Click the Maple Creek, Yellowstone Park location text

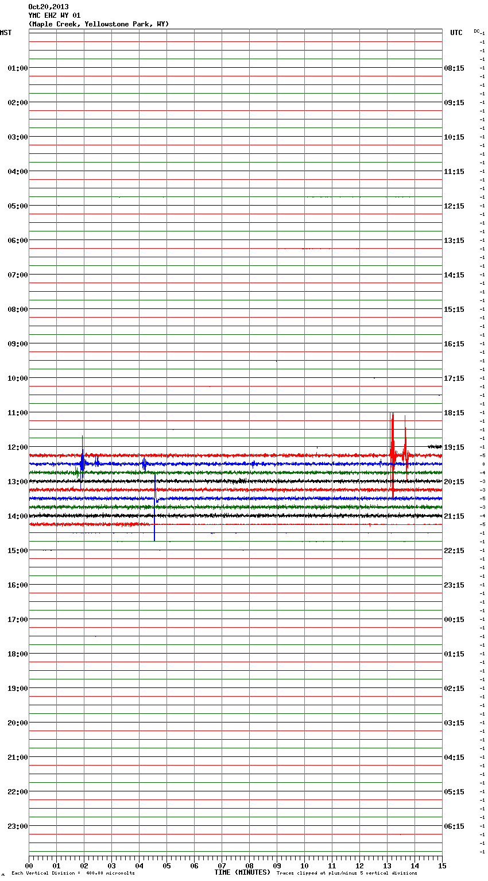coord(99,24)
